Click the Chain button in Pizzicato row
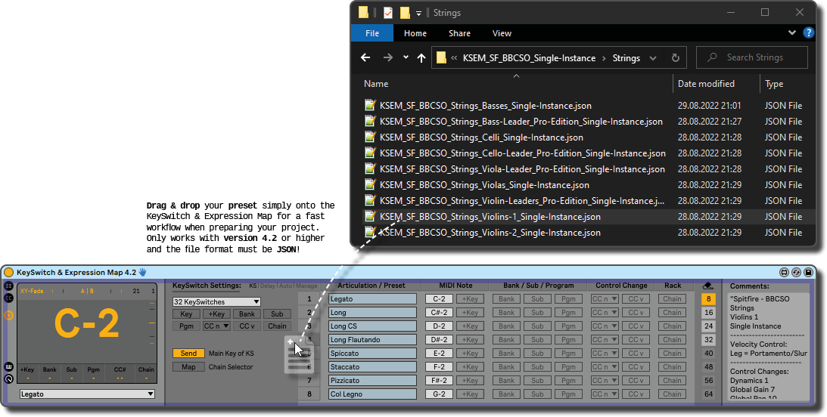The width and height of the screenshot is (827, 417). coord(672,380)
